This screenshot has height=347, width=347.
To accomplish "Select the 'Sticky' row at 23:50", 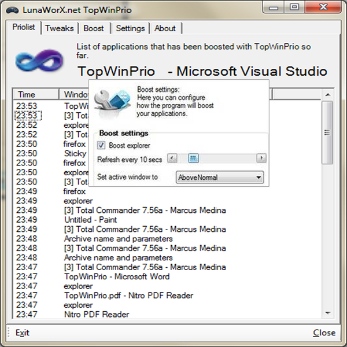I will [75, 153].
